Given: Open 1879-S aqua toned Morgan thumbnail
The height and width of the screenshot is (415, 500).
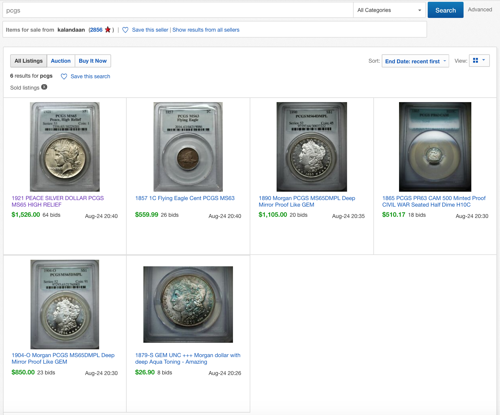Looking at the screenshot, I should tap(188, 305).
